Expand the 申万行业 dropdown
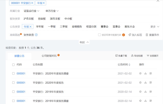The width and height of the screenshot is (163, 104). click(52, 11)
